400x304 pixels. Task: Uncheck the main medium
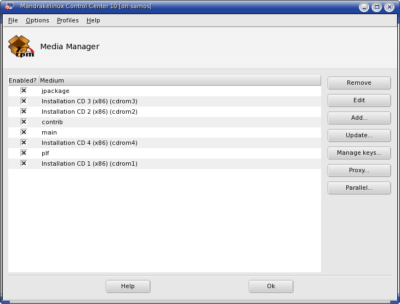click(x=24, y=132)
